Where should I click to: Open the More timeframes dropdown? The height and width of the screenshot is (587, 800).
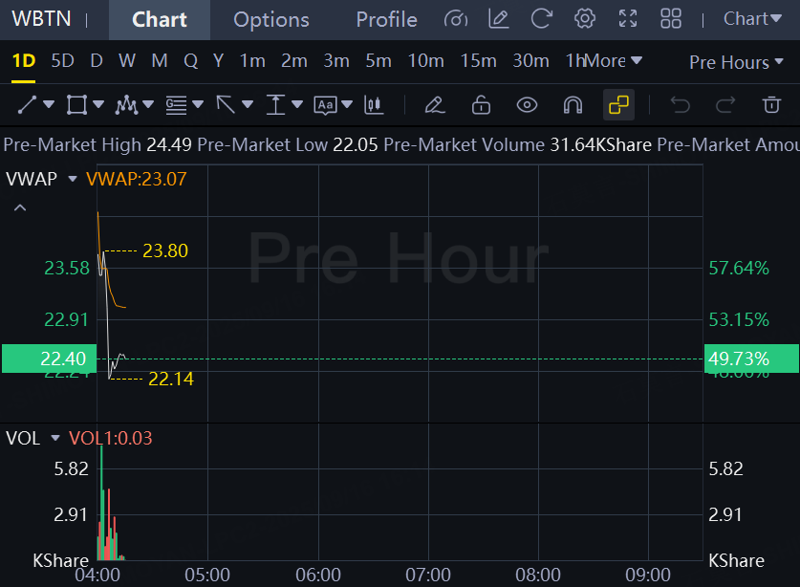(x=614, y=61)
